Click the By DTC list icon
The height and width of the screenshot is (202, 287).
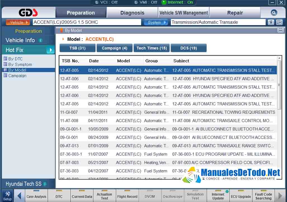(5, 59)
